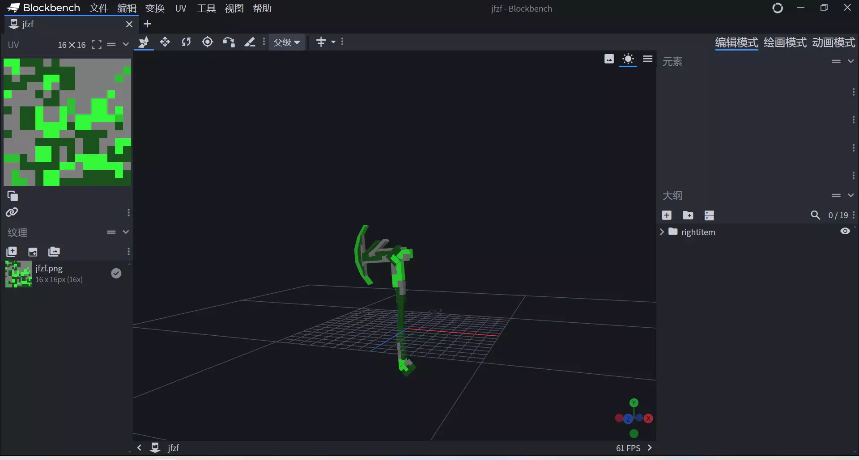Switch to 绘画模式 mode

click(x=785, y=43)
